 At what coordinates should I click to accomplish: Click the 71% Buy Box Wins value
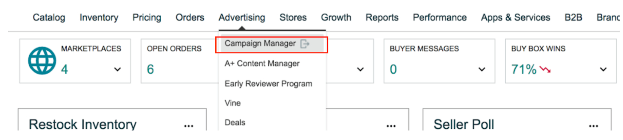[524, 69]
